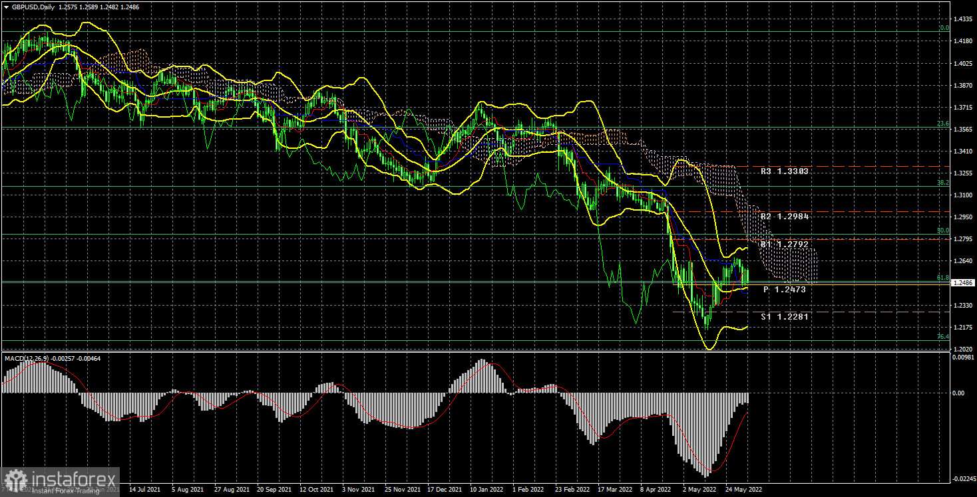977x497 pixels.
Task: Click the 3 Nov 2021 date label
Action: pos(358,488)
